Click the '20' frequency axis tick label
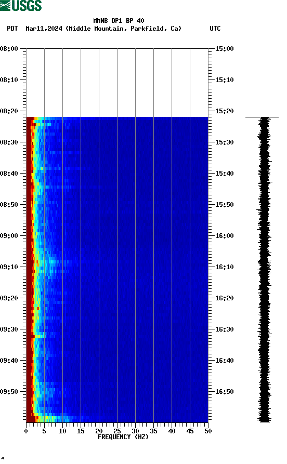This screenshot has width=287, height=464. [x=99, y=431]
